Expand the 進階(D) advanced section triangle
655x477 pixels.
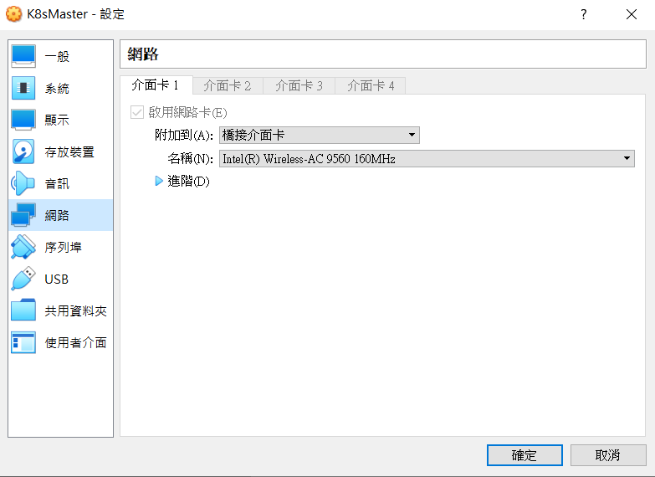tap(159, 181)
